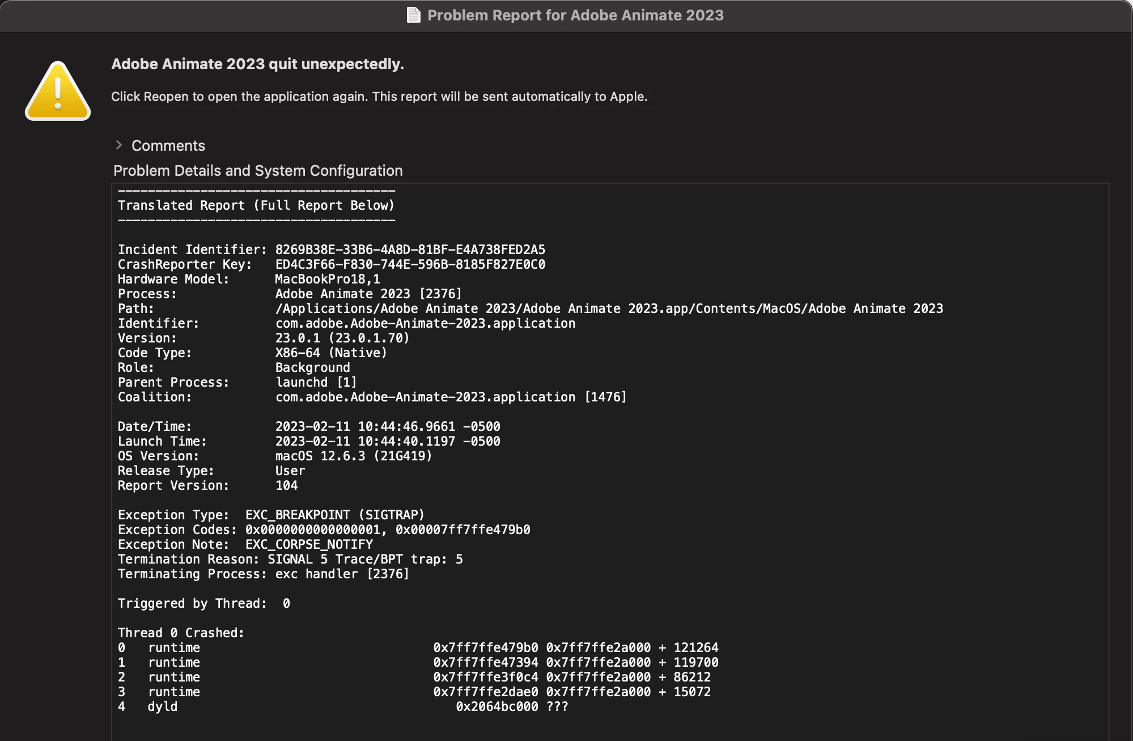
Task: Click the Incident Identifier value
Action: click(x=410, y=249)
